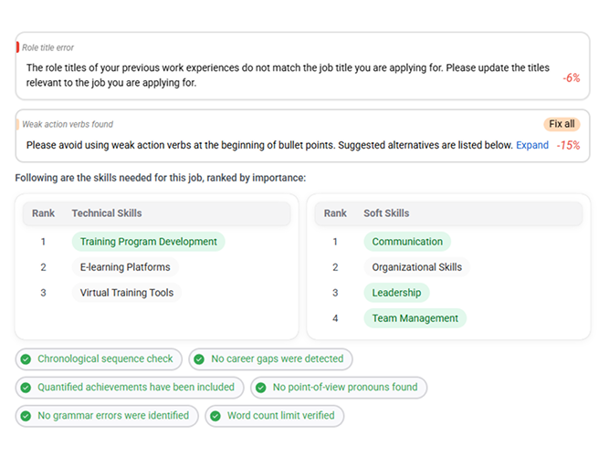Click the Rank header in Technical Skills table
The height and width of the screenshot is (456, 609).
[x=43, y=213]
